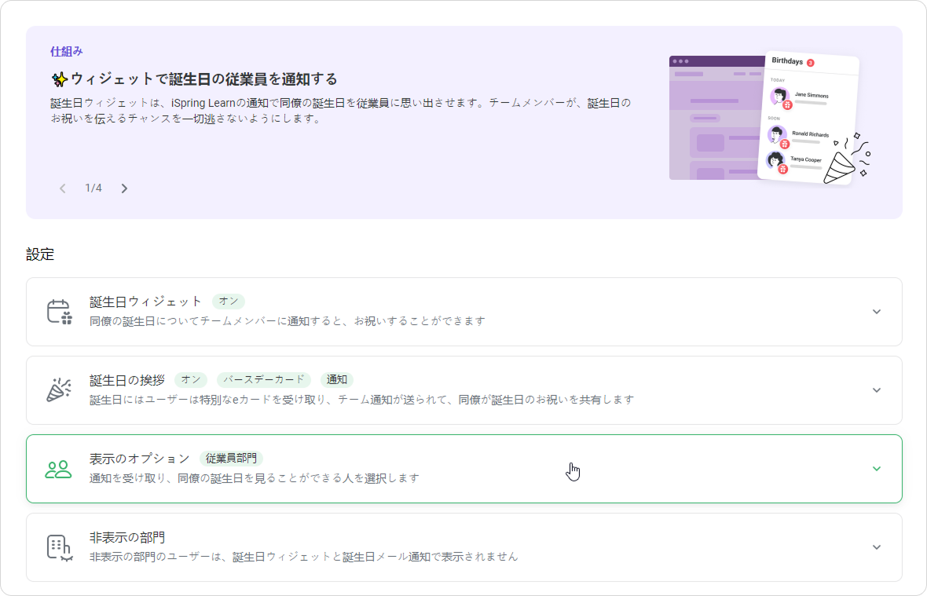The height and width of the screenshot is (596, 927).
Task: Expand the 誕生日の挨拶 section chevron
Action: coord(877,390)
